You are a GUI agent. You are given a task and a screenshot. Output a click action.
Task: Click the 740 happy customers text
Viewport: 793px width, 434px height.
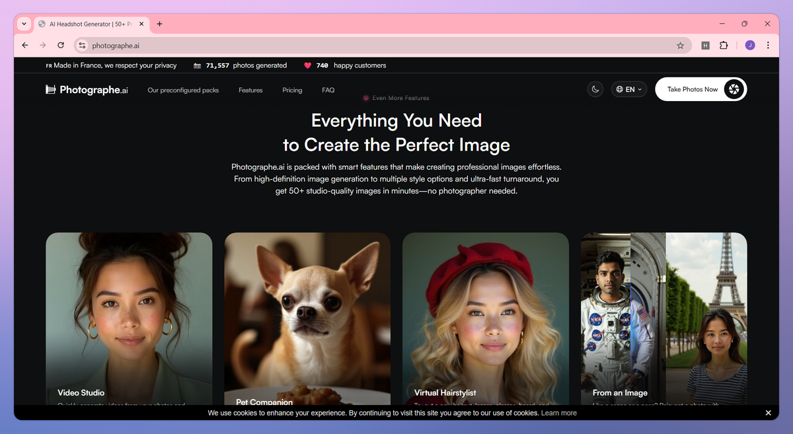tap(351, 65)
